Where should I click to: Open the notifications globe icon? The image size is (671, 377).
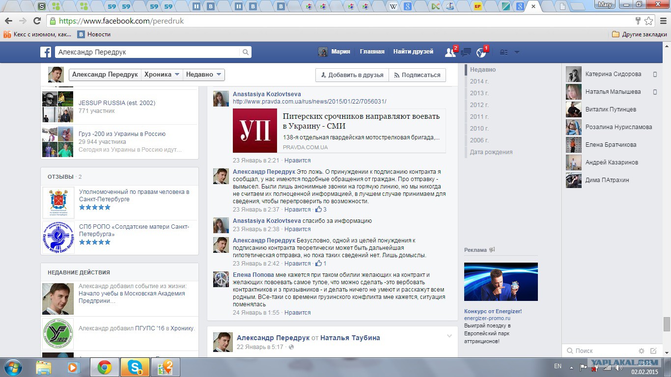481,52
